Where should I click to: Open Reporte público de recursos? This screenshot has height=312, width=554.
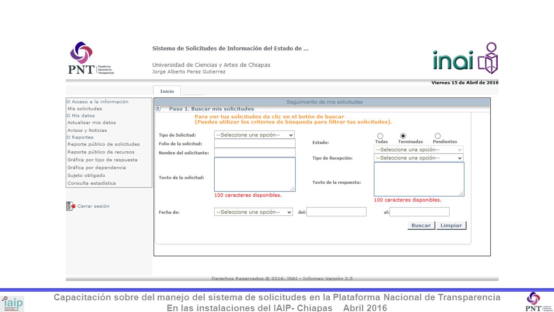click(101, 152)
